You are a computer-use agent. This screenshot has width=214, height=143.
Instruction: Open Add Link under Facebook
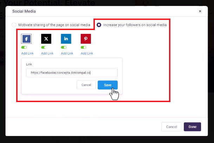pos(27,53)
